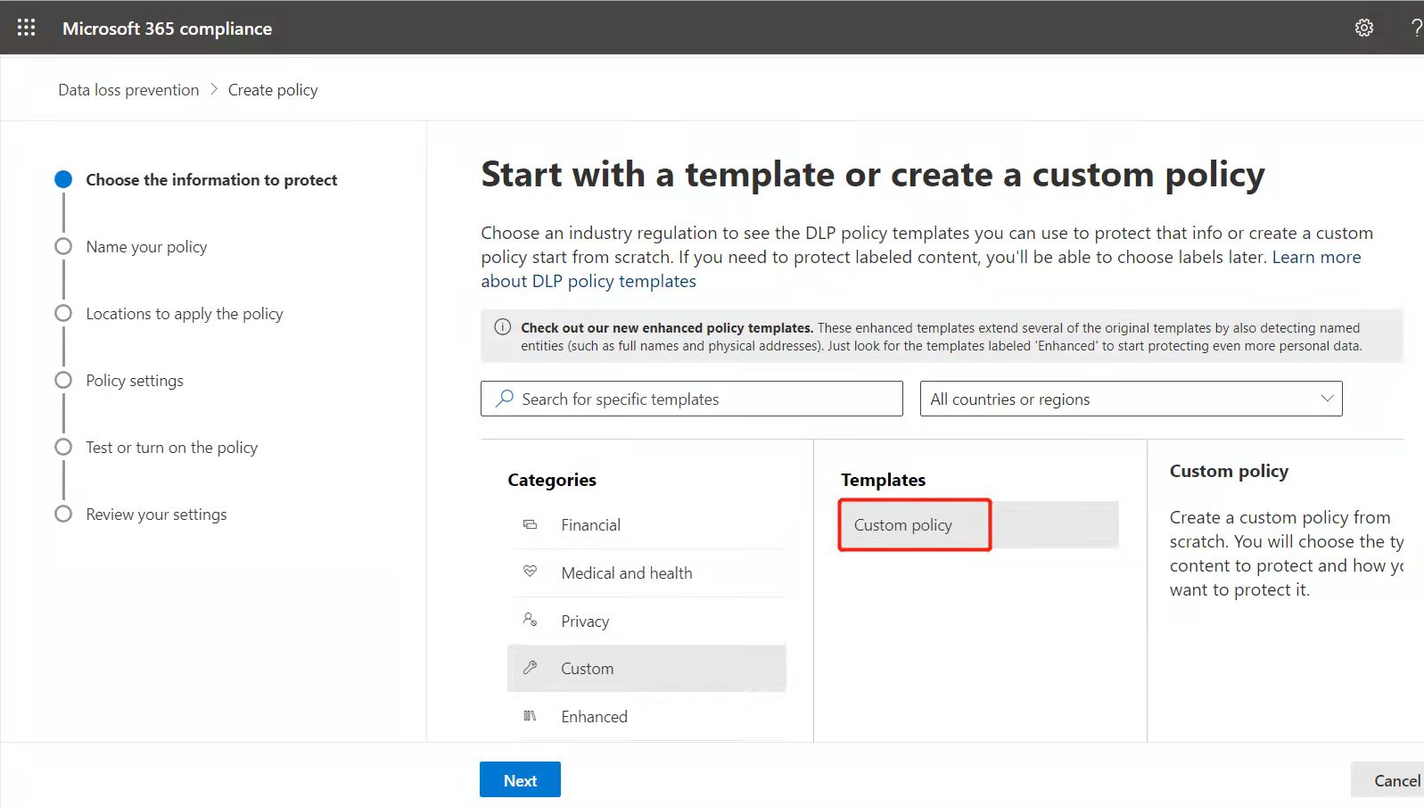Click the Financial category icon
Viewport: 1424px width, 807px height.
point(530,524)
